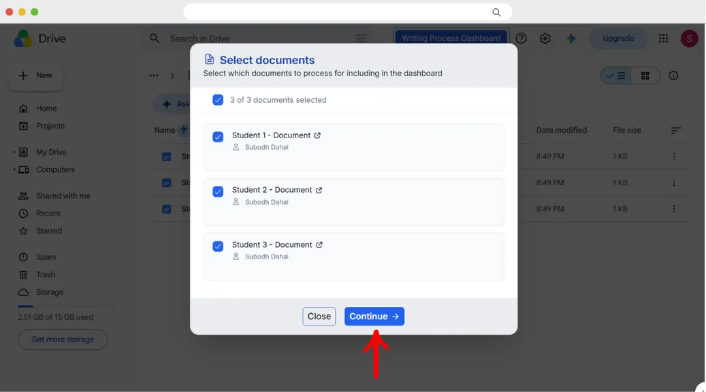Go to Home in the Drive sidebar
Screen dimensions: 706x392
[46, 108]
